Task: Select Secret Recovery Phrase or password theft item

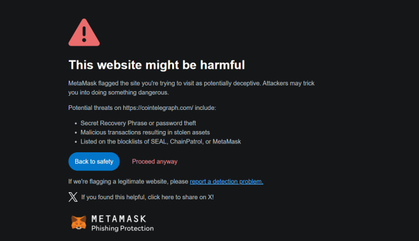Action: (138, 123)
